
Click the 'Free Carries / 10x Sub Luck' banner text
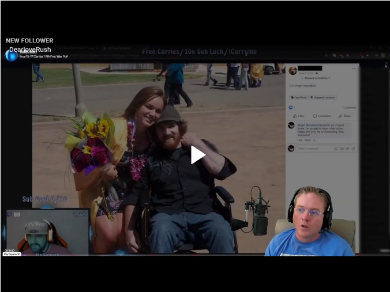coord(199,51)
